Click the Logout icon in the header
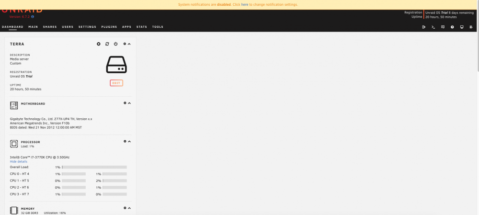 tap(424, 27)
